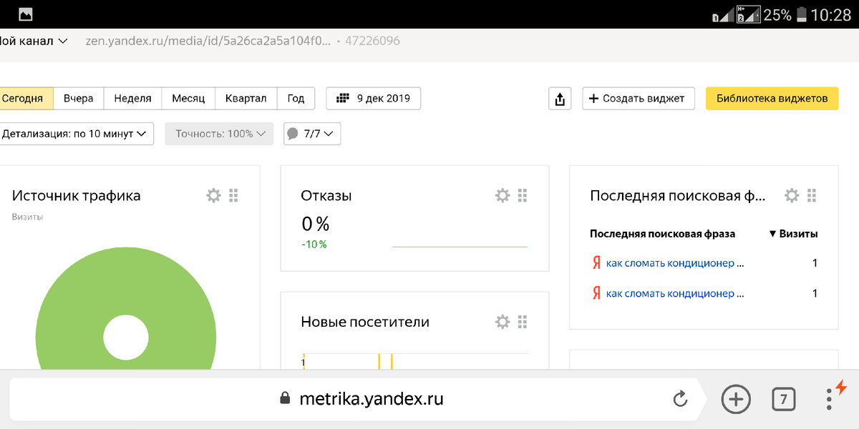Open the Библиотека виджетов
Viewport: 859px width, 429px height.
[772, 99]
